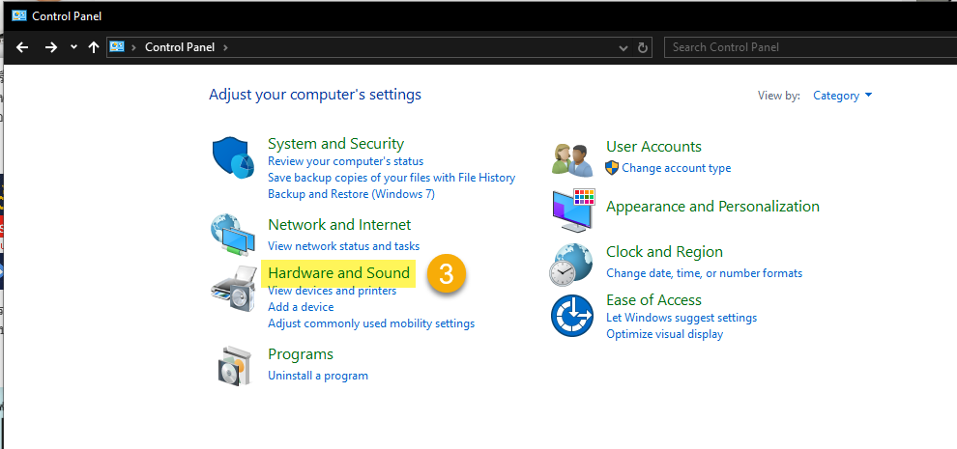Open the System and Security category
Image resolution: width=957 pixels, height=449 pixels.
point(335,144)
